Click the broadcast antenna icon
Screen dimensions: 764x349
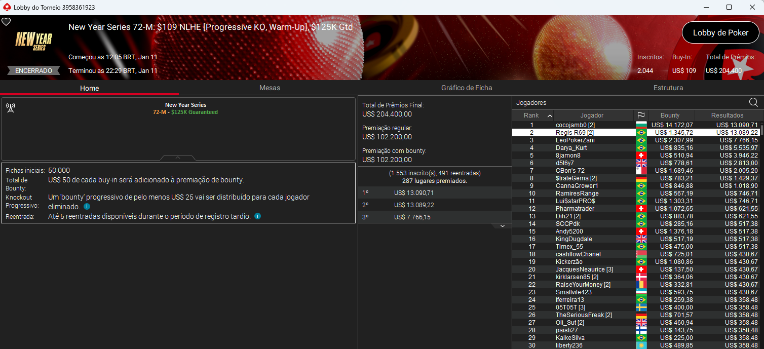click(11, 108)
